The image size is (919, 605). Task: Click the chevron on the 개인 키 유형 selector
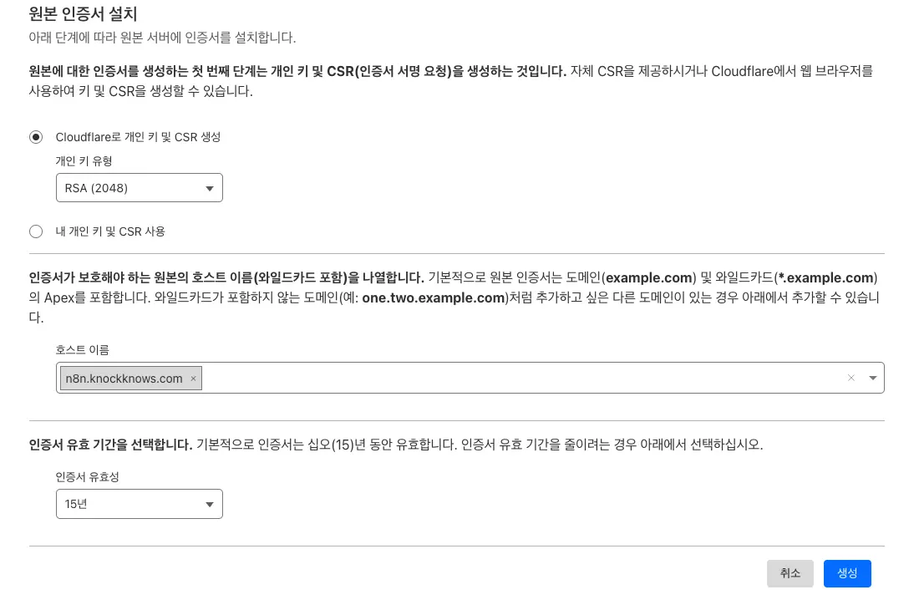pyautogui.click(x=210, y=187)
